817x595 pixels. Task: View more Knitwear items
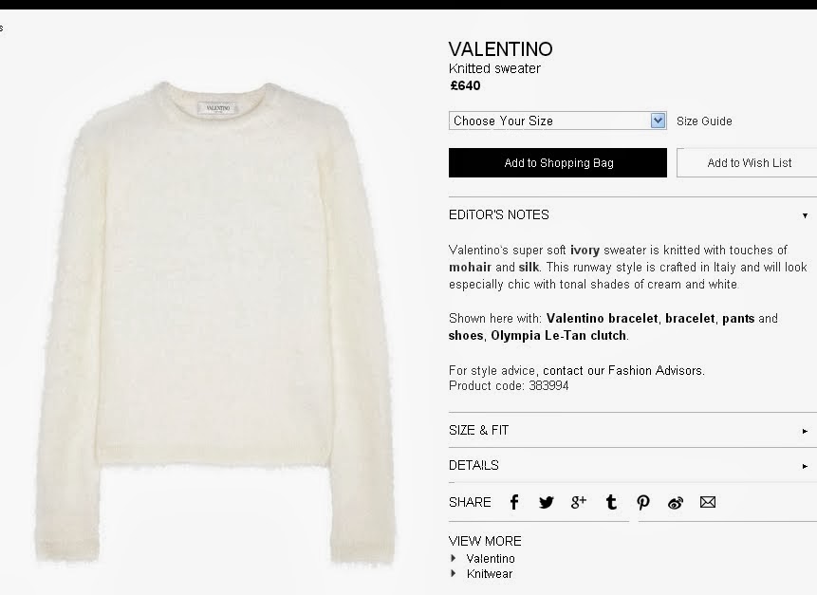pyautogui.click(x=490, y=573)
